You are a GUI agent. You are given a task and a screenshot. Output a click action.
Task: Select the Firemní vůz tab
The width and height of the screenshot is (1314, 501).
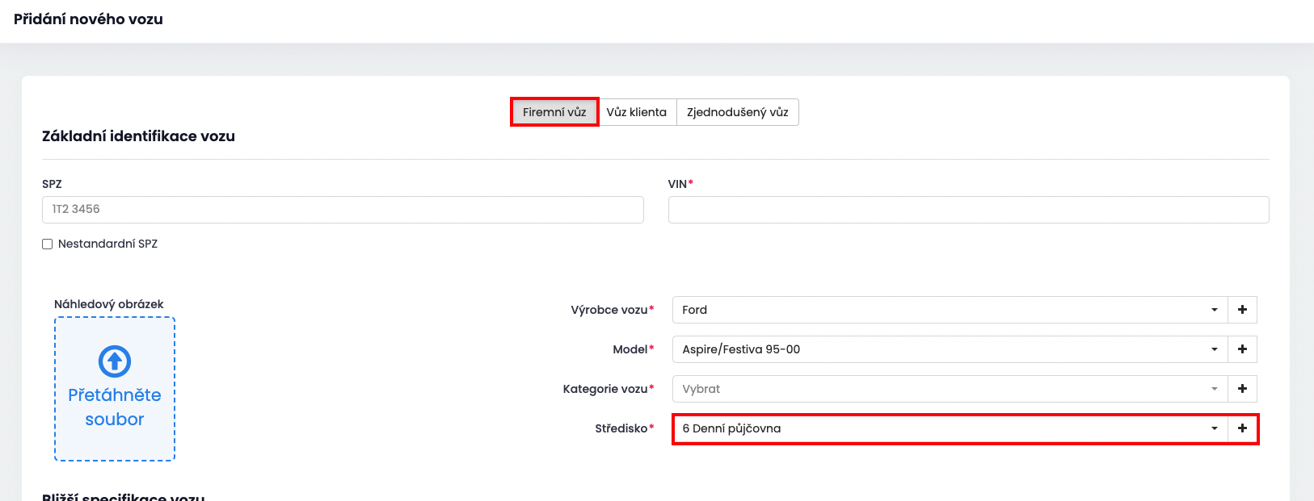pyautogui.click(x=554, y=112)
